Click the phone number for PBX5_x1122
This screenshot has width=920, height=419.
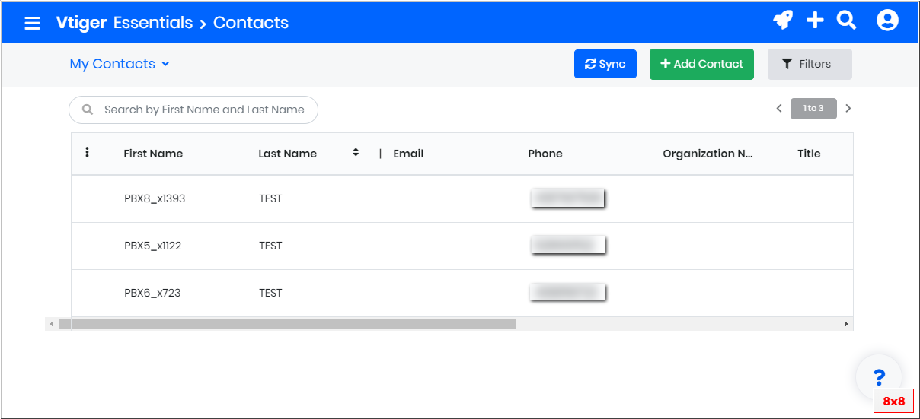pyautogui.click(x=567, y=245)
